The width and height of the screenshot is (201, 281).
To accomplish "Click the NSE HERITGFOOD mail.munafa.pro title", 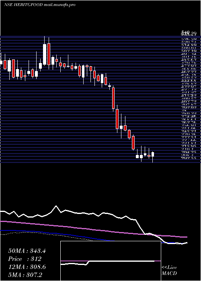I will [40, 5].
